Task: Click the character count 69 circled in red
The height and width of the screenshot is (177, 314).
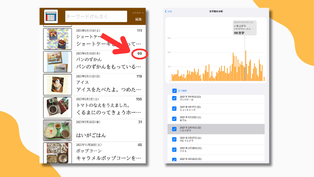Action: [x=139, y=54]
